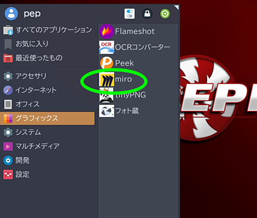Select the グラフィックス category label
Image resolution: width=257 pixels, height=218 pixels.
click(x=37, y=118)
